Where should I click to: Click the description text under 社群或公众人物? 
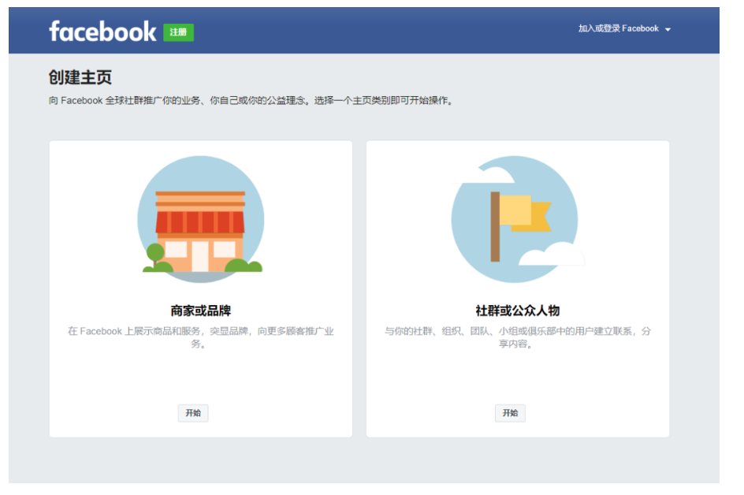click(x=518, y=337)
